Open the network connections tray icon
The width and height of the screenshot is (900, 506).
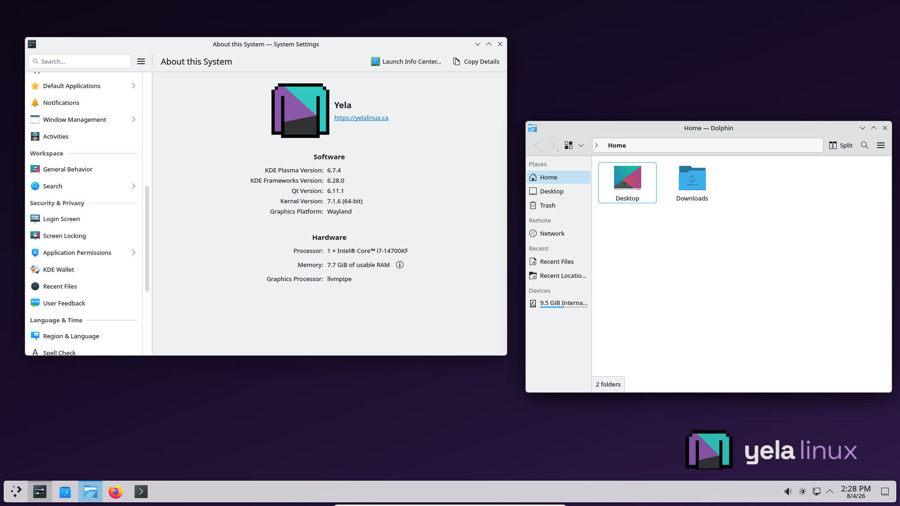pos(817,491)
